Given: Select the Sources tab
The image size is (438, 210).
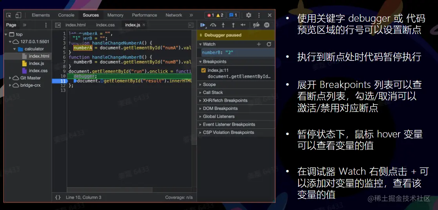Looking at the screenshot, I should click(x=91, y=15).
